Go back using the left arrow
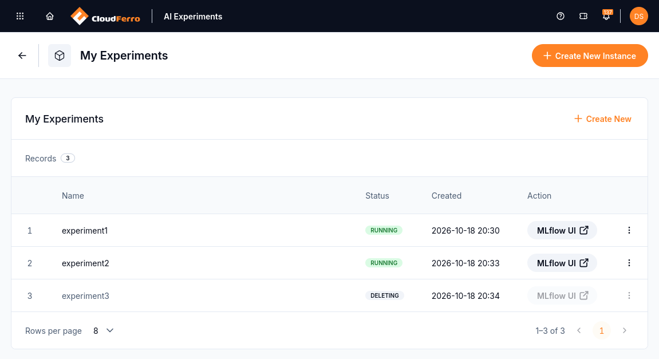The image size is (659, 359). (22, 56)
